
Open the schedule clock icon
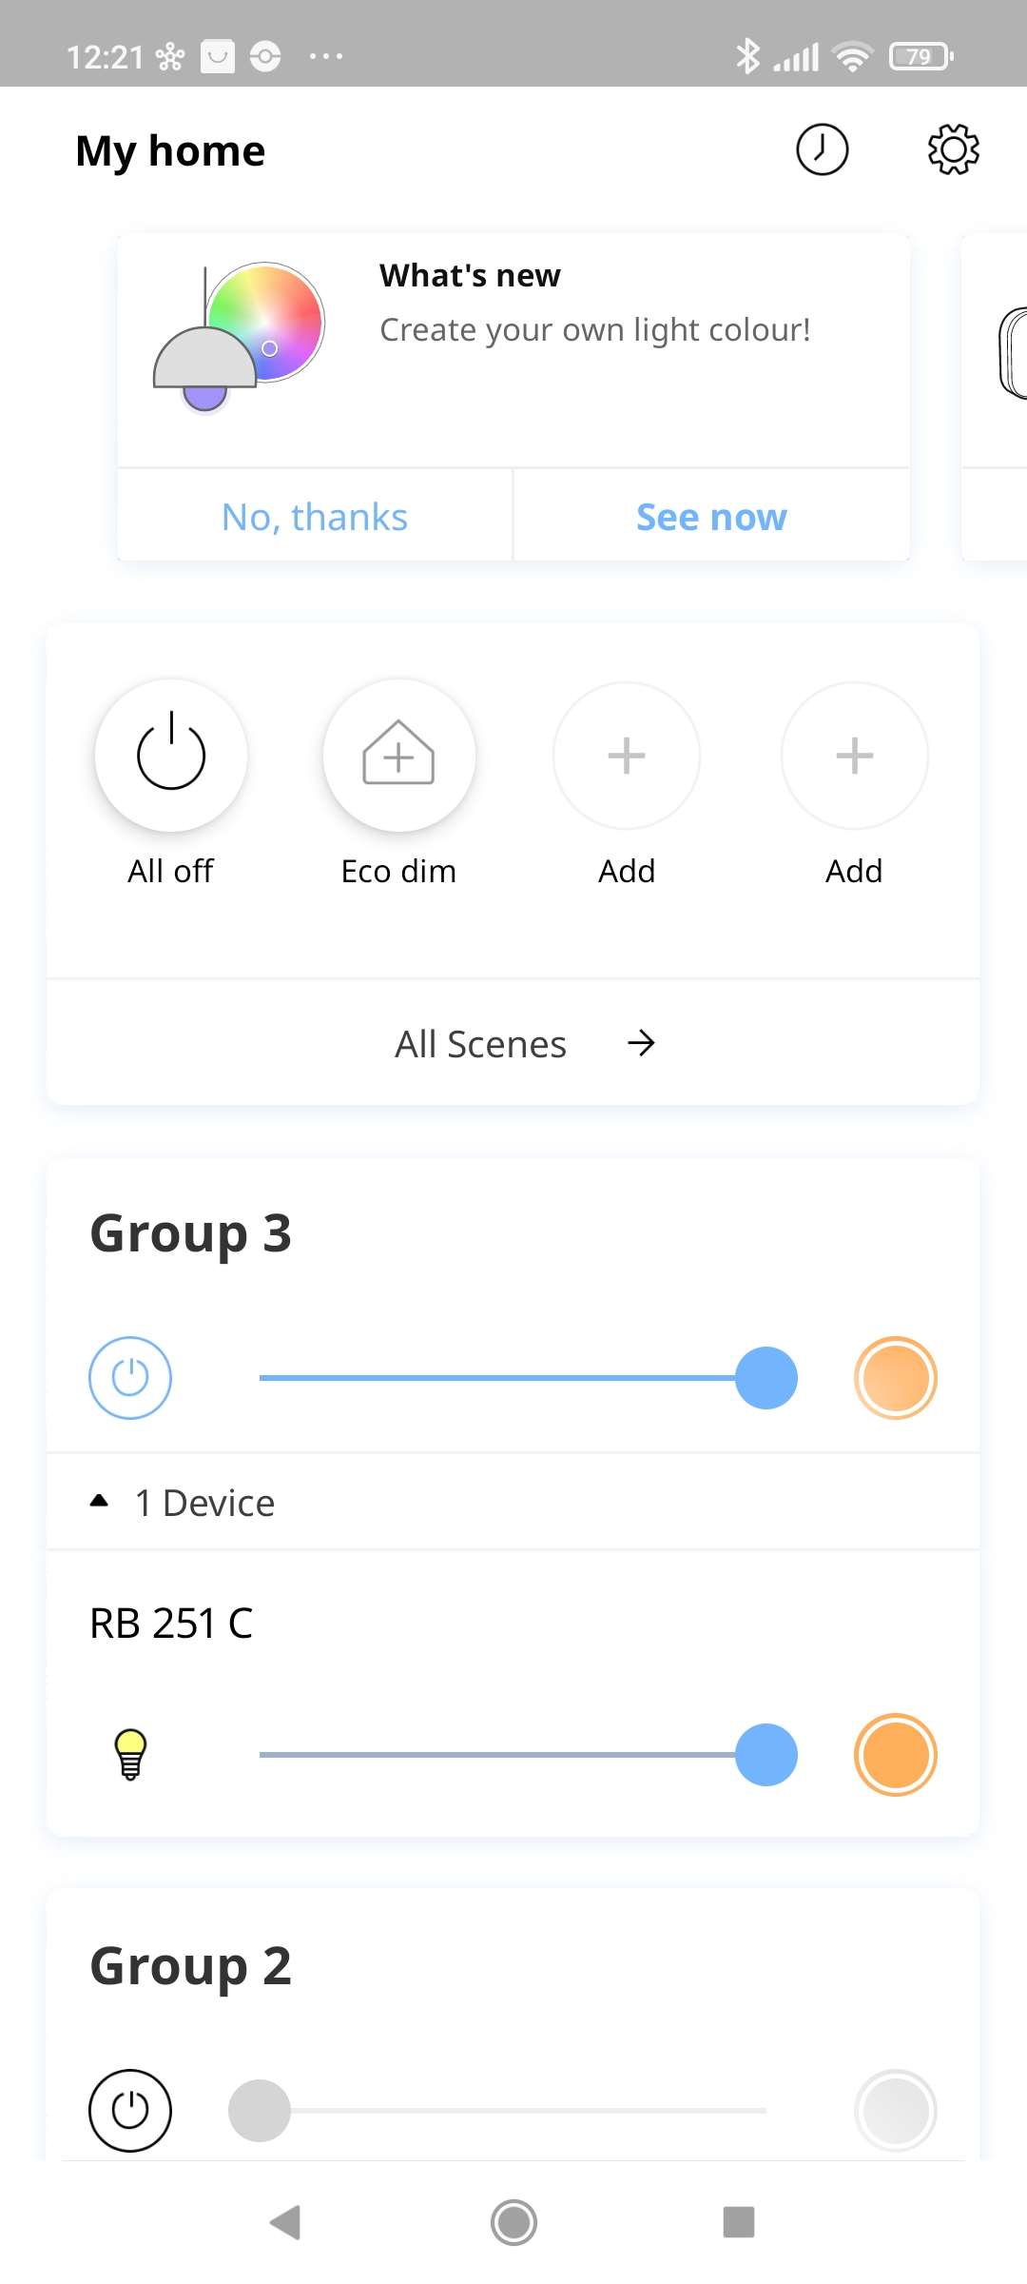tap(822, 149)
